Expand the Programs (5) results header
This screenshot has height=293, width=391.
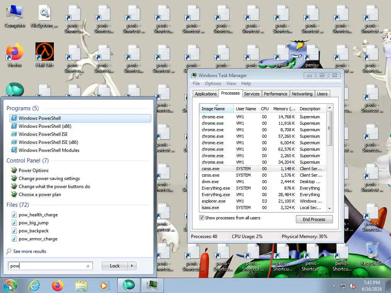tap(23, 108)
